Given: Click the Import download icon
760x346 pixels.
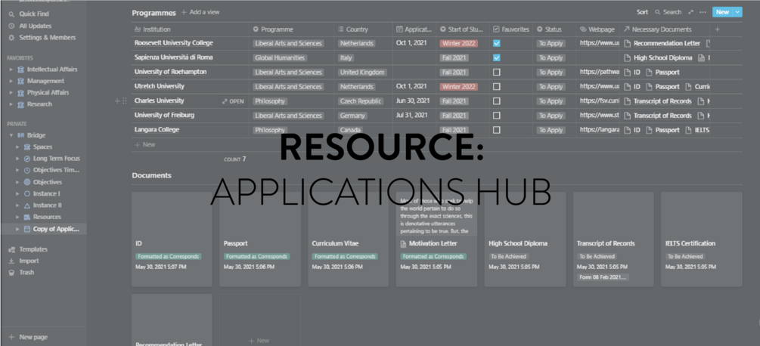Looking at the screenshot, I should pos(11,261).
